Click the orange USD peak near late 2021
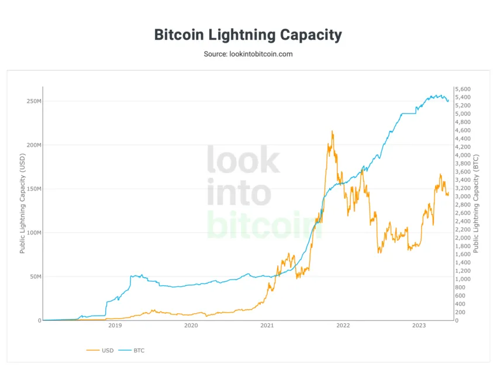Viewport: 497px width, 384px height. coord(332,131)
